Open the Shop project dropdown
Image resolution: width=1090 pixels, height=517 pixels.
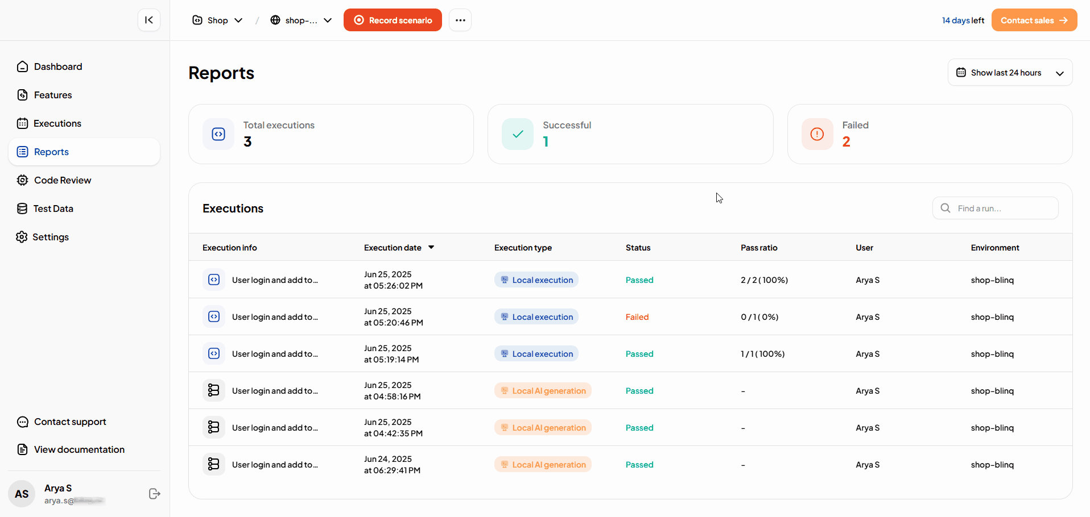(217, 20)
